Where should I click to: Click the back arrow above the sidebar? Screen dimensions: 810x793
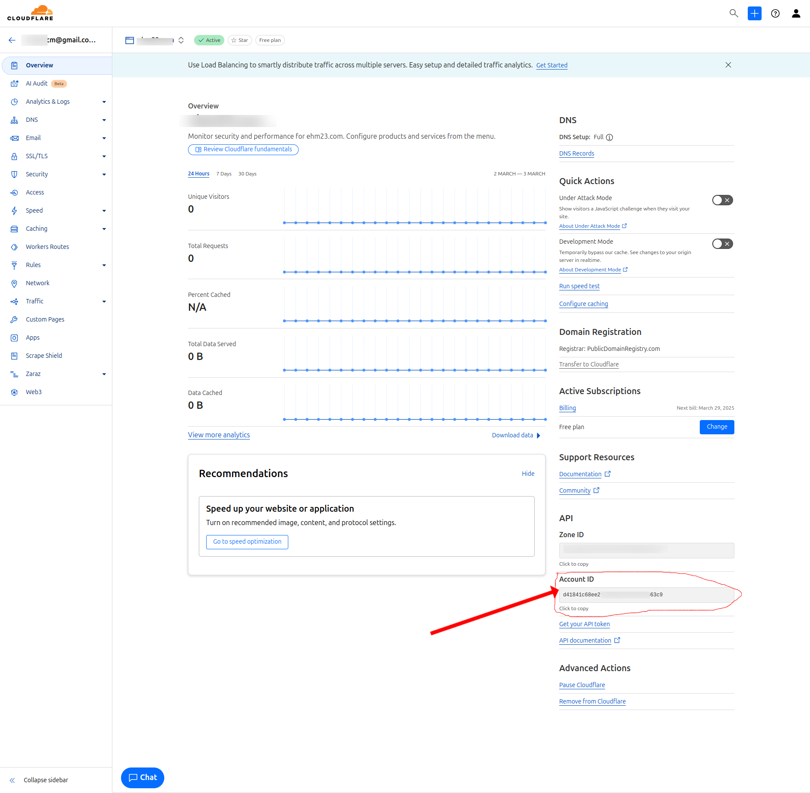(x=12, y=40)
